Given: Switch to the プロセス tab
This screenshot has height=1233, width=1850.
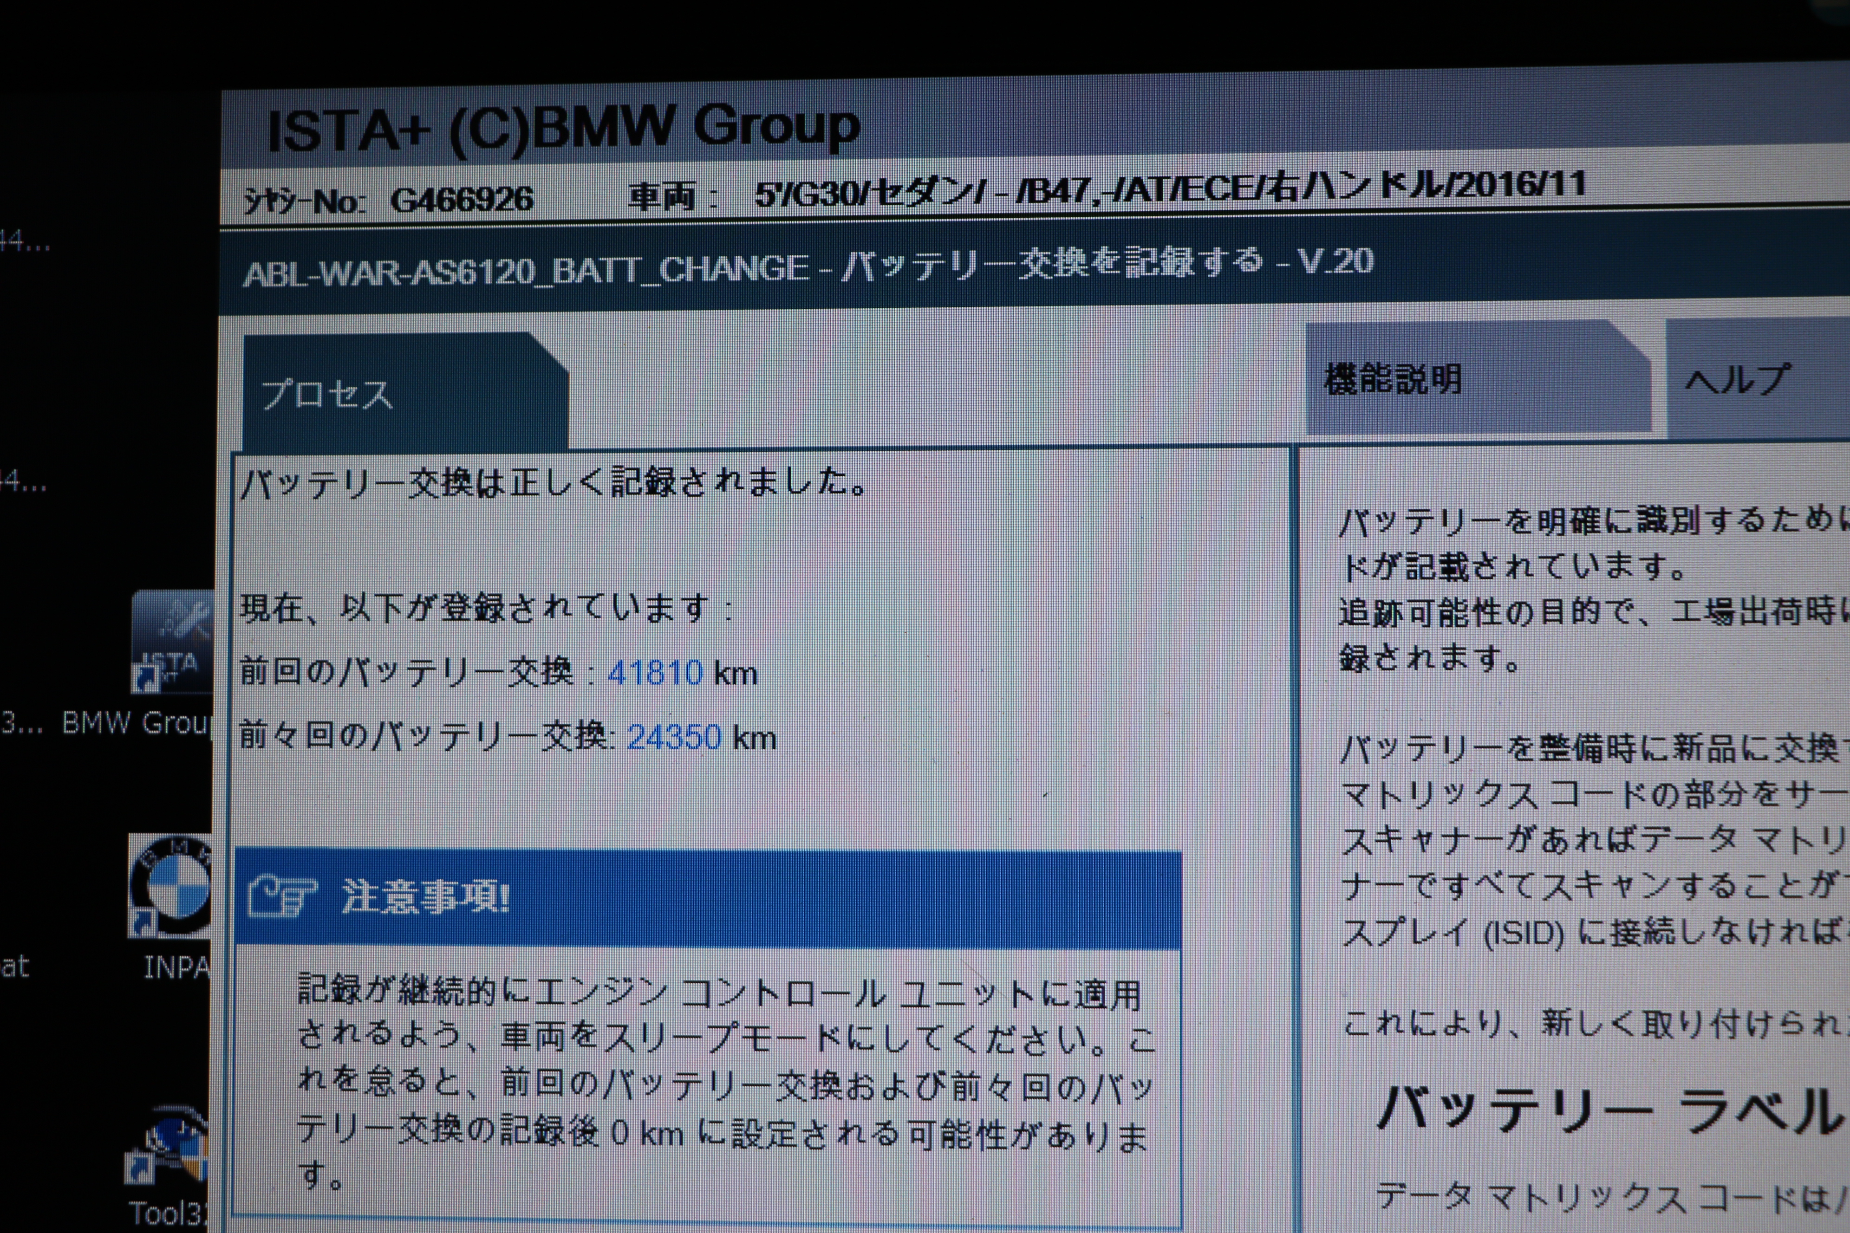Looking at the screenshot, I should (x=405, y=392).
